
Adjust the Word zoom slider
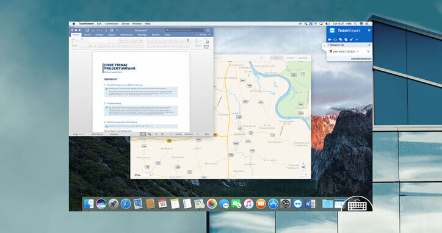pyautogui.click(x=184, y=134)
